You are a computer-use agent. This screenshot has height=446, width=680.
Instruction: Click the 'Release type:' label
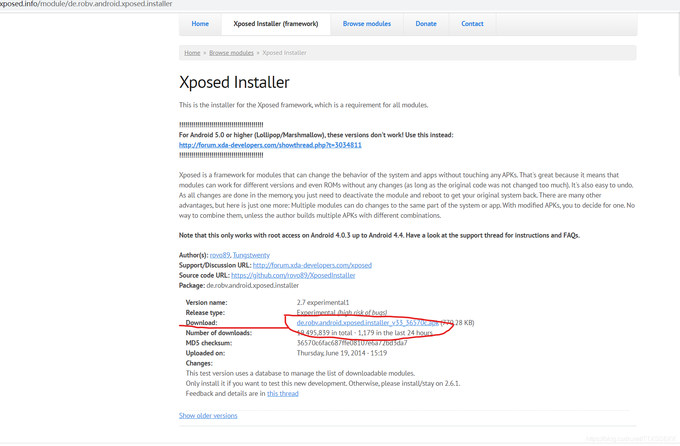point(205,313)
